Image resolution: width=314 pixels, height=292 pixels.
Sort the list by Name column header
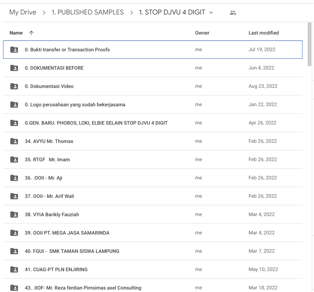pos(16,33)
